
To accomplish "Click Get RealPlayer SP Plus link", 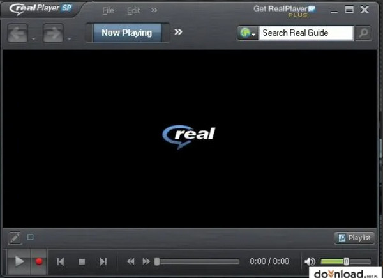I will 285,11.
